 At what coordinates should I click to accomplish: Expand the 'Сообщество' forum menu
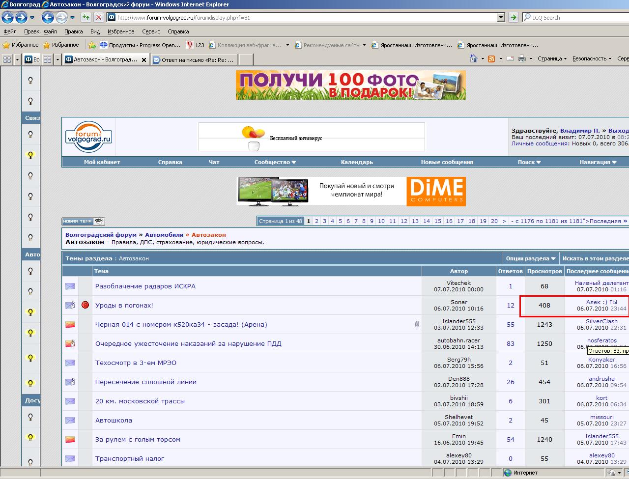click(x=275, y=162)
